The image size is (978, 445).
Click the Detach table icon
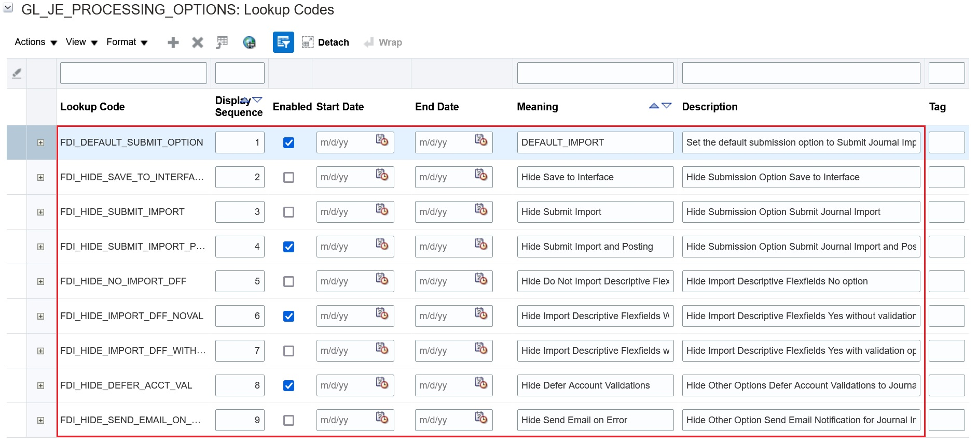308,42
